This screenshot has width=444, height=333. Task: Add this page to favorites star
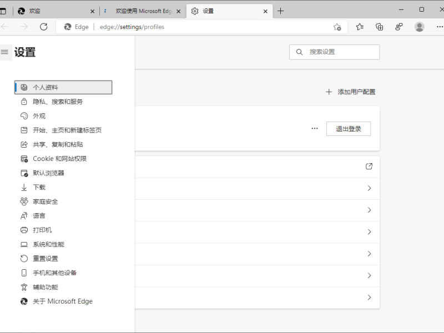337,27
